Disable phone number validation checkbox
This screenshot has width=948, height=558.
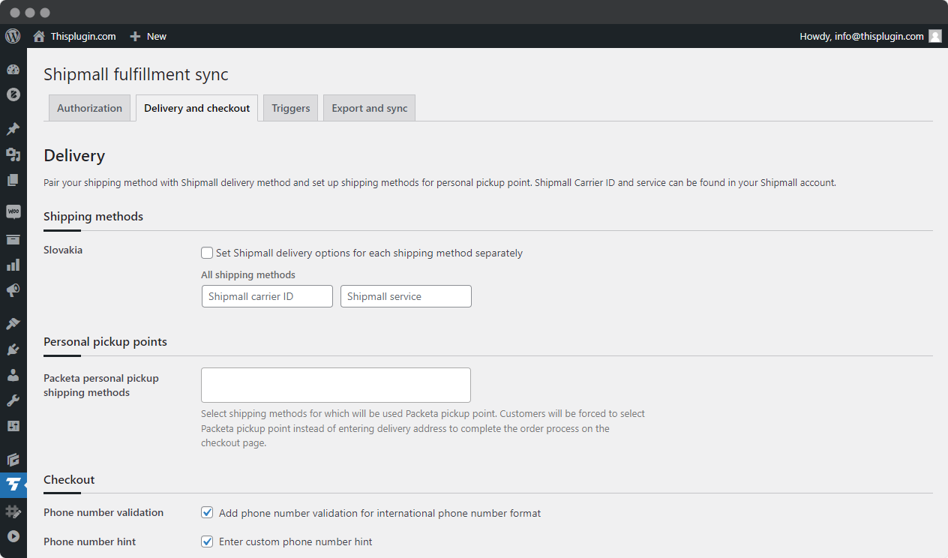pyautogui.click(x=207, y=512)
